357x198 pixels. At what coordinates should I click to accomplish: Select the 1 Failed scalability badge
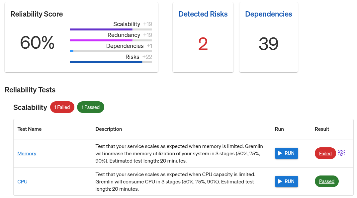pos(62,107)
